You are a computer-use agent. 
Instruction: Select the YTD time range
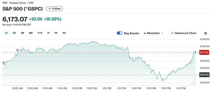tap(40, 33)
